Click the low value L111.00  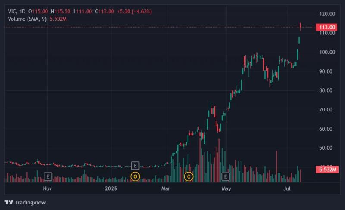click(82, 12)
